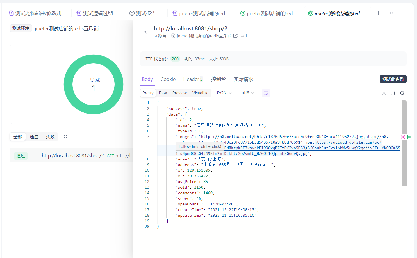The height and width of the screenshot is (258, 417).
Task: Filter steps using the 通过 filter button
Action: click(34, 137)
